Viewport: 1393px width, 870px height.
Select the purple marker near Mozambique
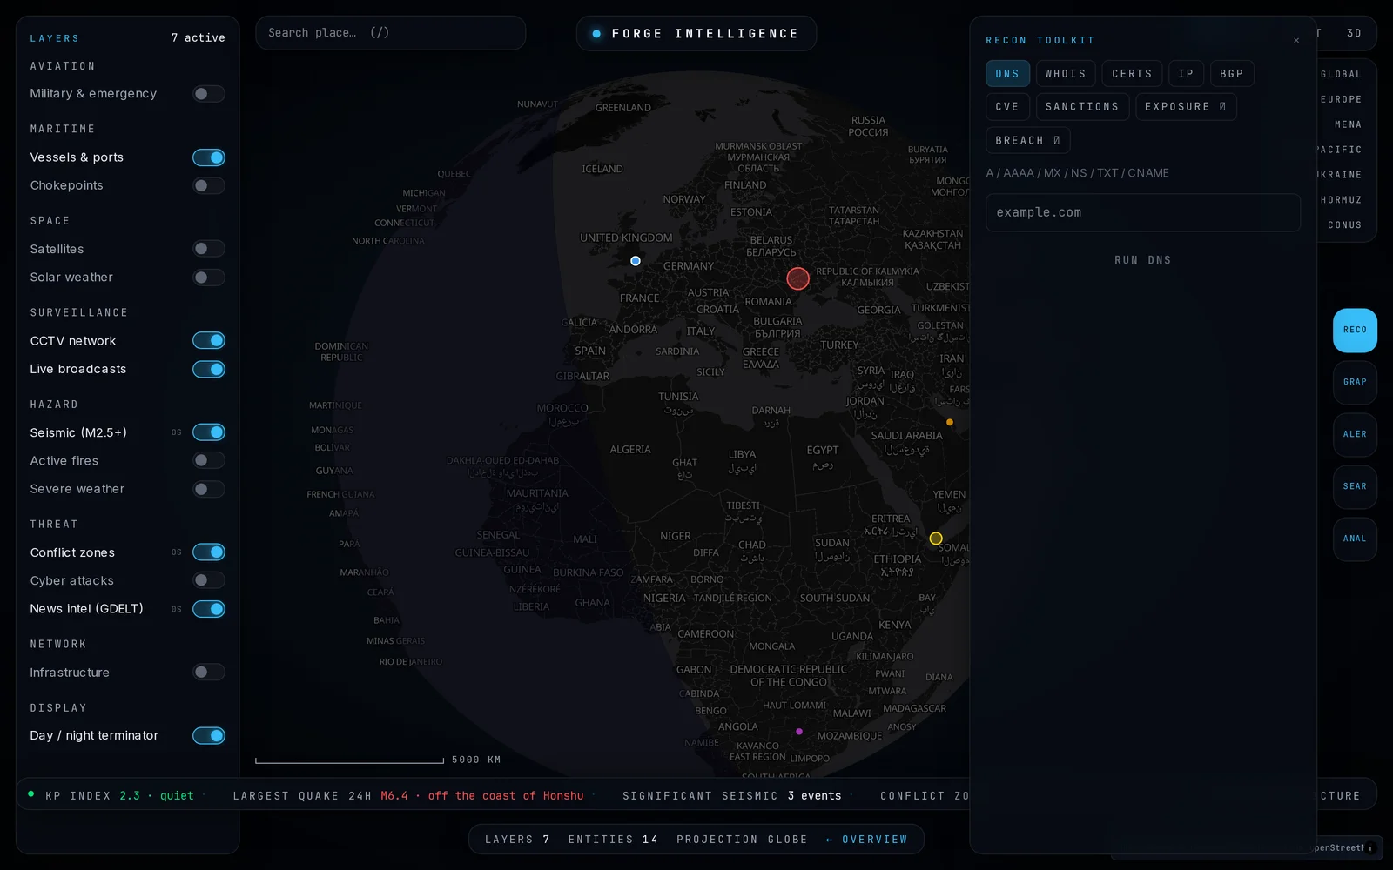[799, 732]
